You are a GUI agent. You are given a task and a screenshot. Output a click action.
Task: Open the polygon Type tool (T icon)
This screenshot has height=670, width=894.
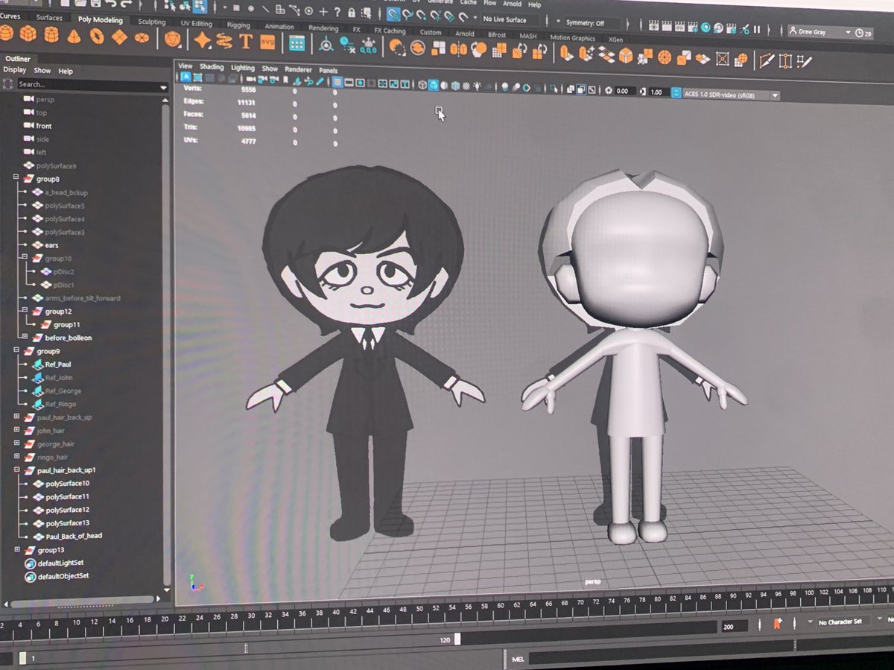click(246, 41)
